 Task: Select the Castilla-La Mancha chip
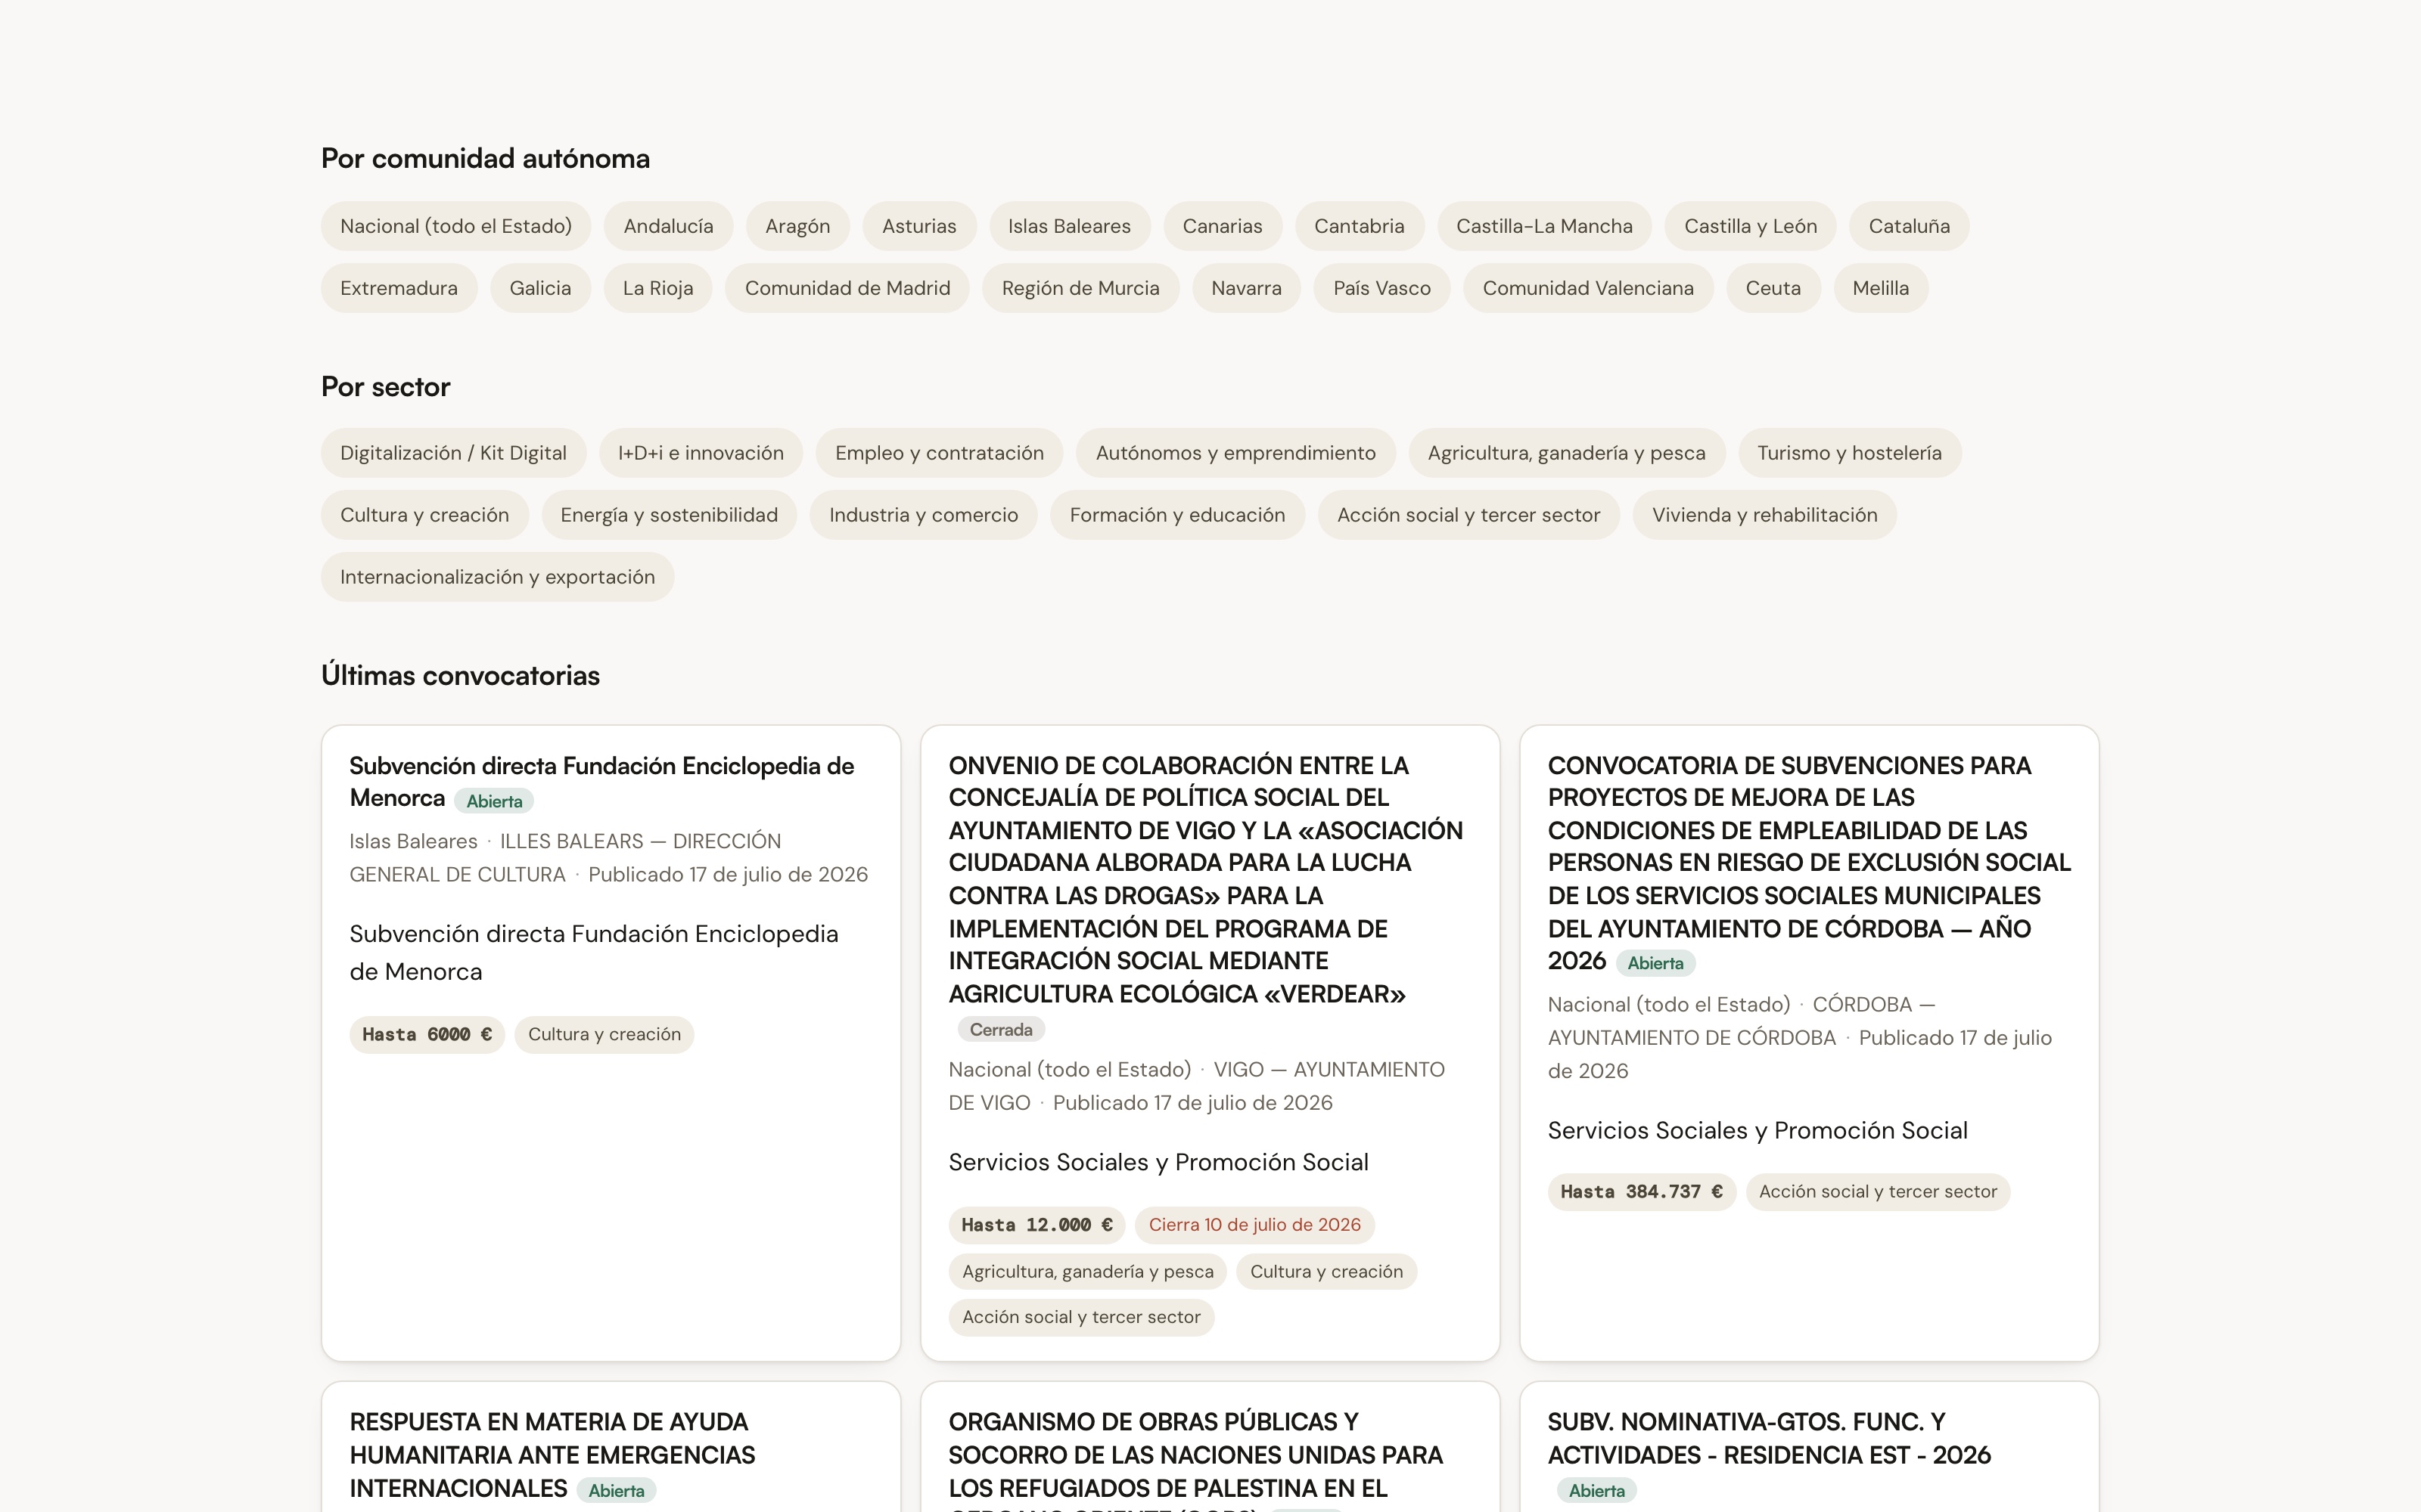[1543, 226]
